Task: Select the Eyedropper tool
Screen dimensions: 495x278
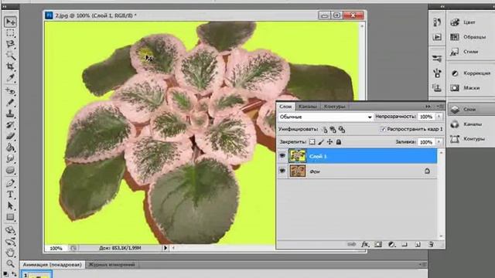Action: [10, 78]
